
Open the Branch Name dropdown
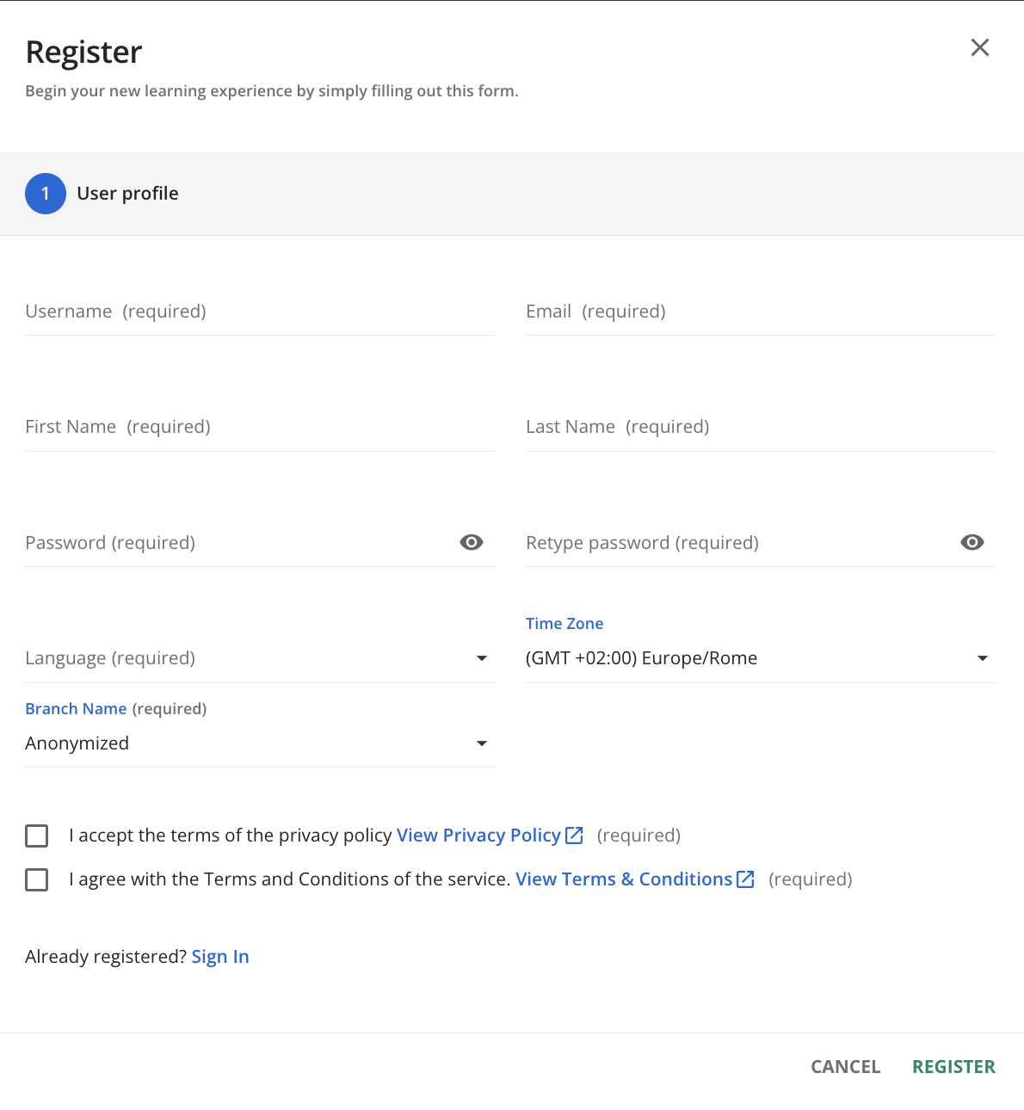coord(260,743)
